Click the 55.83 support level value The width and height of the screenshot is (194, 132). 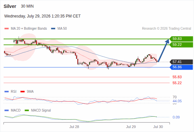pos(177,77)
